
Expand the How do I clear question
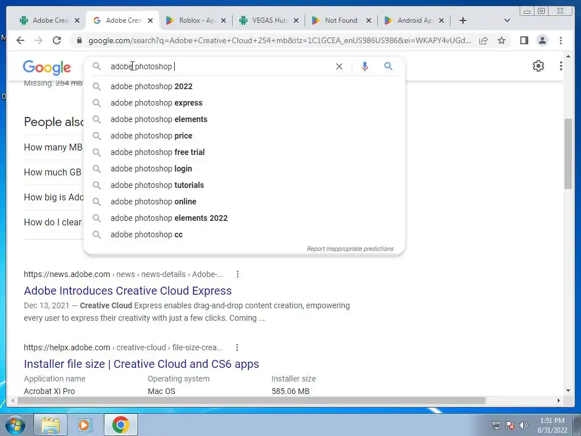click(x=53, y=222)
